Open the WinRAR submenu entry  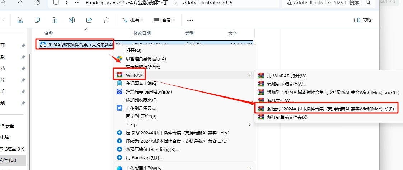coord(184,75)
